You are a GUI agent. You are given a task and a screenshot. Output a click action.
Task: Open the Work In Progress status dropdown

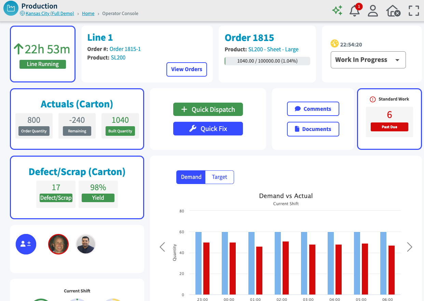coord(368,60)
